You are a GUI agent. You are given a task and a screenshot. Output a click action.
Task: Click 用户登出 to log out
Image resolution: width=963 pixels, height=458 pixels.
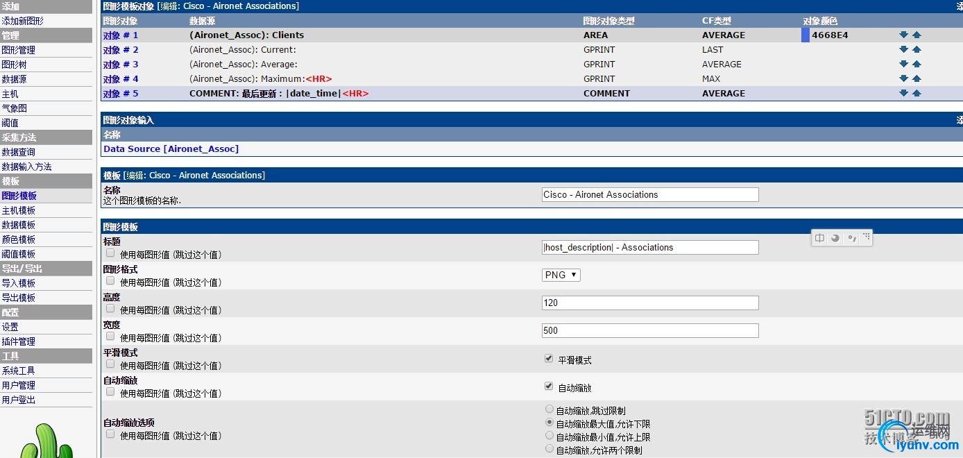[18, 400]
